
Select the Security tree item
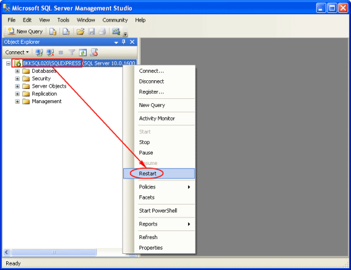click(x=41, y=78)
